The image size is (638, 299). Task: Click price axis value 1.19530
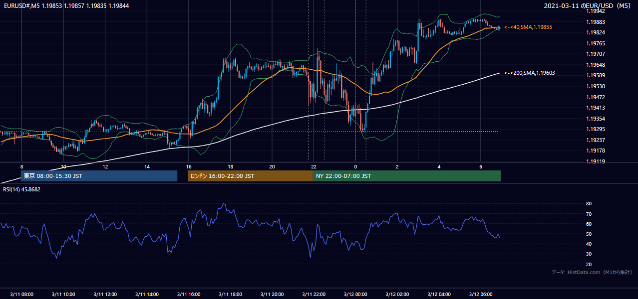[596, 86]
